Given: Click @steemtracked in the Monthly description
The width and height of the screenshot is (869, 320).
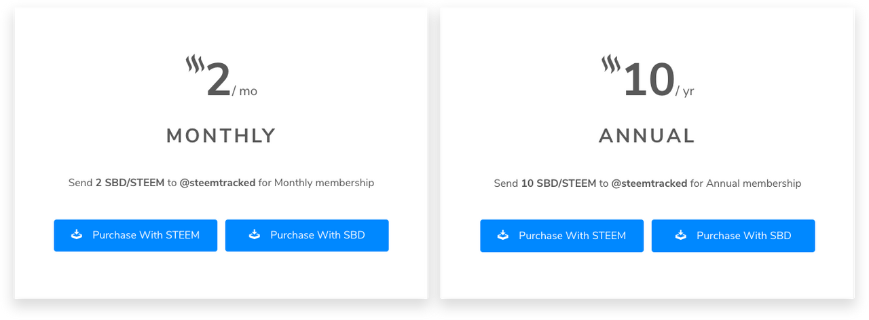Looking at the screenshot, I should [x=217, y=183].
